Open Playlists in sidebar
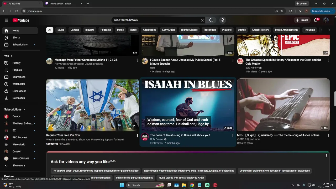Viewport: 336px width, 189px height. coord(20,70)
